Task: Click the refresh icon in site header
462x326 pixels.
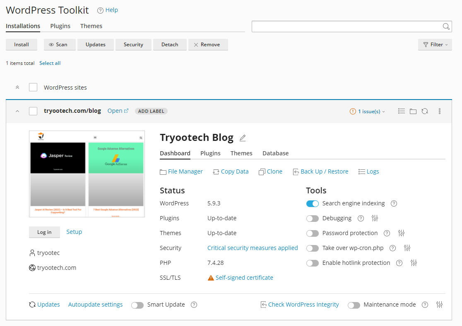Action: pyautogui.click(x=425, y=111)
